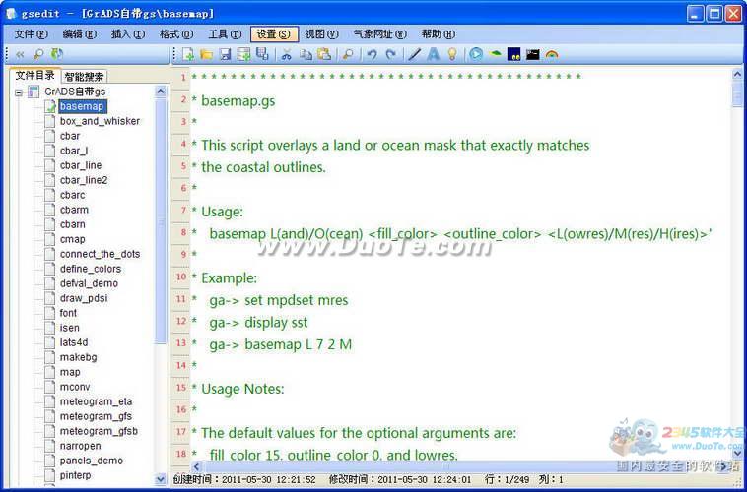Click '* basemap.gs' line in editor
747x492 pixels.
pos(234,100)
